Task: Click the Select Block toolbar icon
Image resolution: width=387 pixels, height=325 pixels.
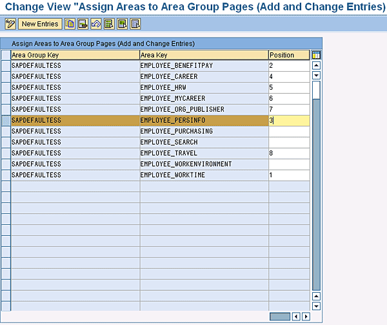Action: click(x=121, y=24)
